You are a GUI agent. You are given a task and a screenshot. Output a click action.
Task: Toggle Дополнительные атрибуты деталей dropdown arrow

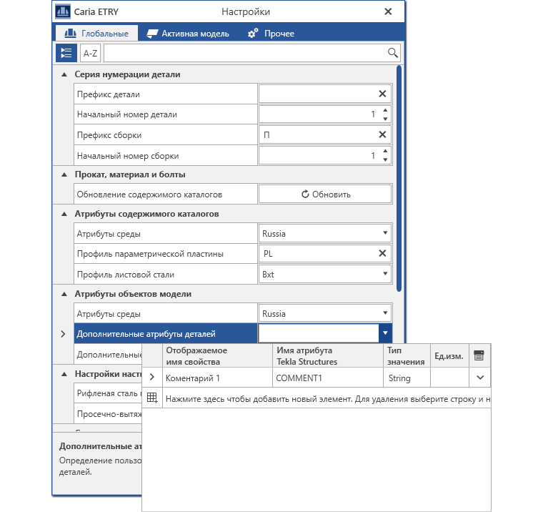[x=385, y=333]
